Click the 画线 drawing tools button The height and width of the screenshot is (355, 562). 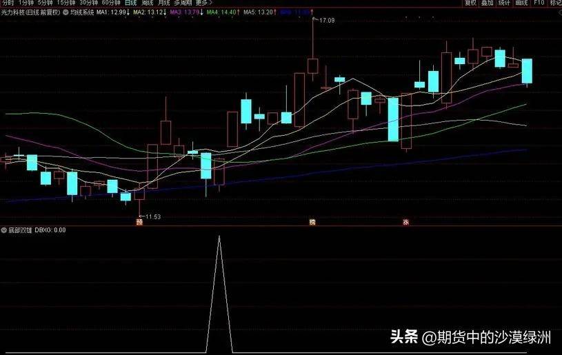521,3
